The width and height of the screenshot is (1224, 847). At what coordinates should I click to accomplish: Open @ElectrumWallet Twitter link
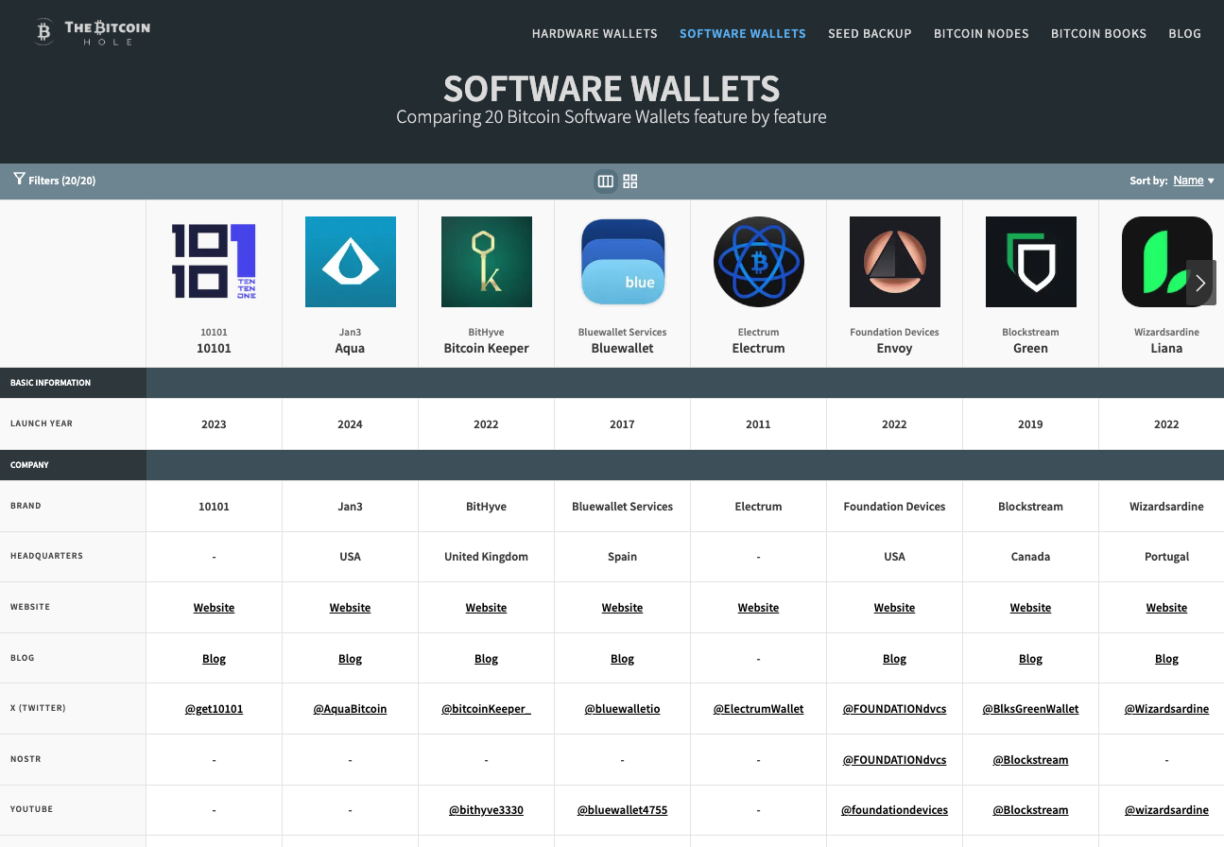(x=759, y=709)
